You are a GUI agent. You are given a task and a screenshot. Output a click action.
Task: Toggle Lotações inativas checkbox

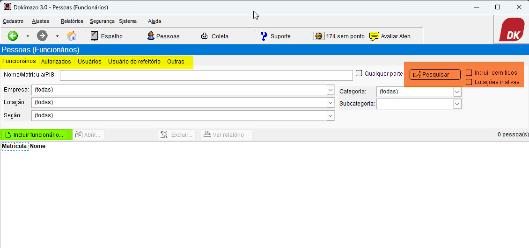[469, 82]
